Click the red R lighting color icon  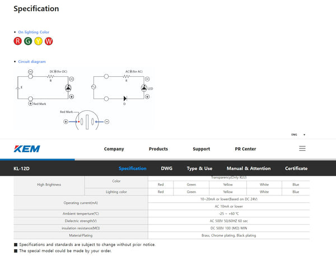(17, 41)
